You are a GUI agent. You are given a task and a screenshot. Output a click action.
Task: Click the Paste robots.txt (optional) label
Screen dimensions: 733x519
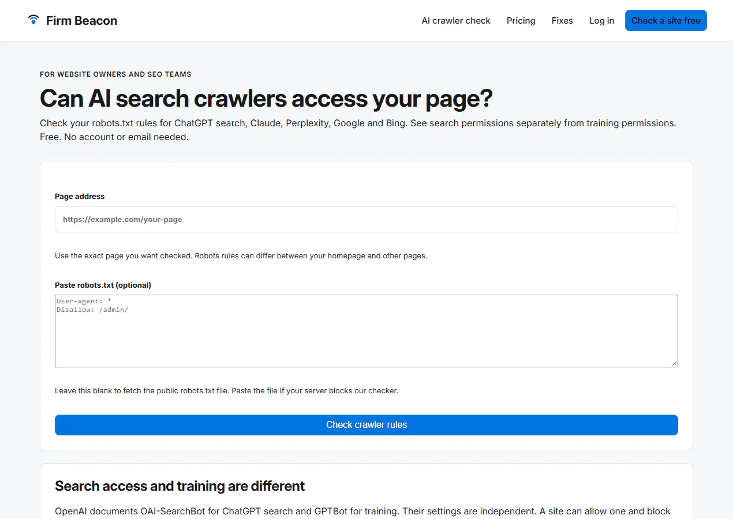click(x=103, y=285)
